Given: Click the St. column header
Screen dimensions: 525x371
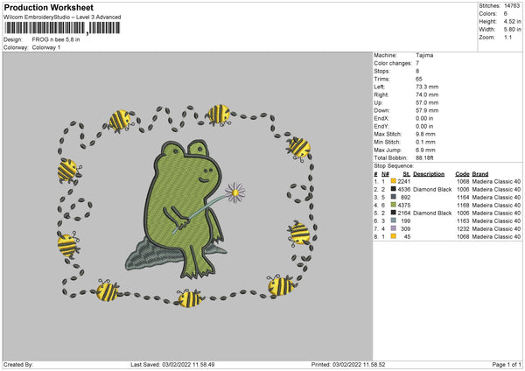Looking at the screenshot, I should click(x=407, y=174).
